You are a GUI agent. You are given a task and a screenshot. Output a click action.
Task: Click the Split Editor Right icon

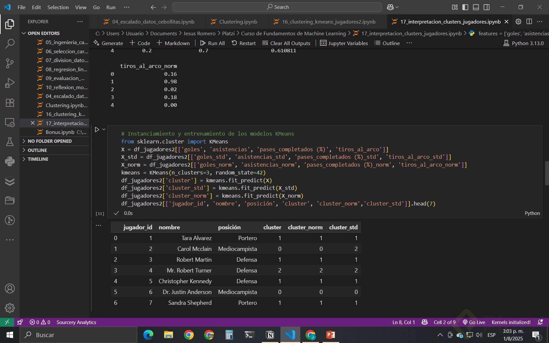[529, 22]
